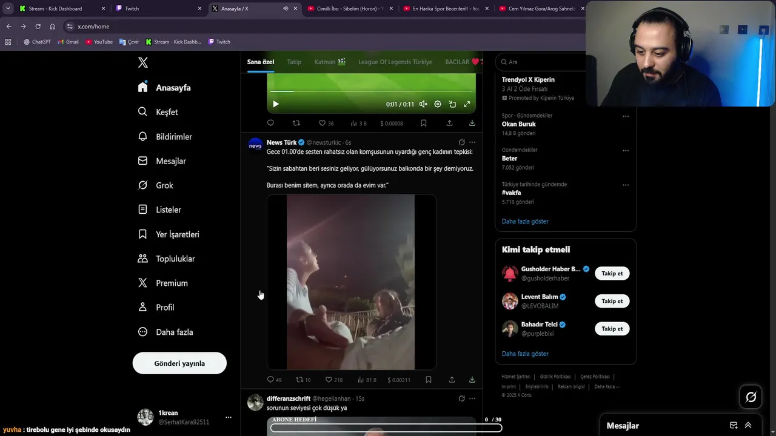Repost the top video post

click(x=296, y=123)
